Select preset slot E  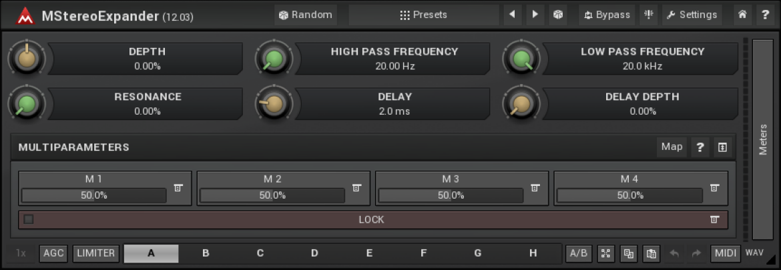pyautogui.click(x=369, y=253)
